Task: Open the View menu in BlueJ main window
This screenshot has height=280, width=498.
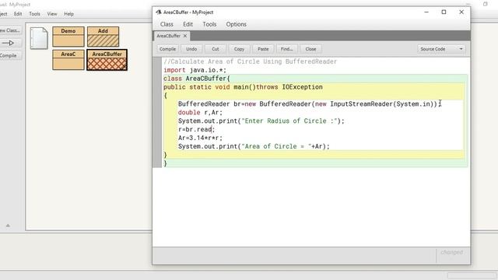Action: [x=52, y=14]
